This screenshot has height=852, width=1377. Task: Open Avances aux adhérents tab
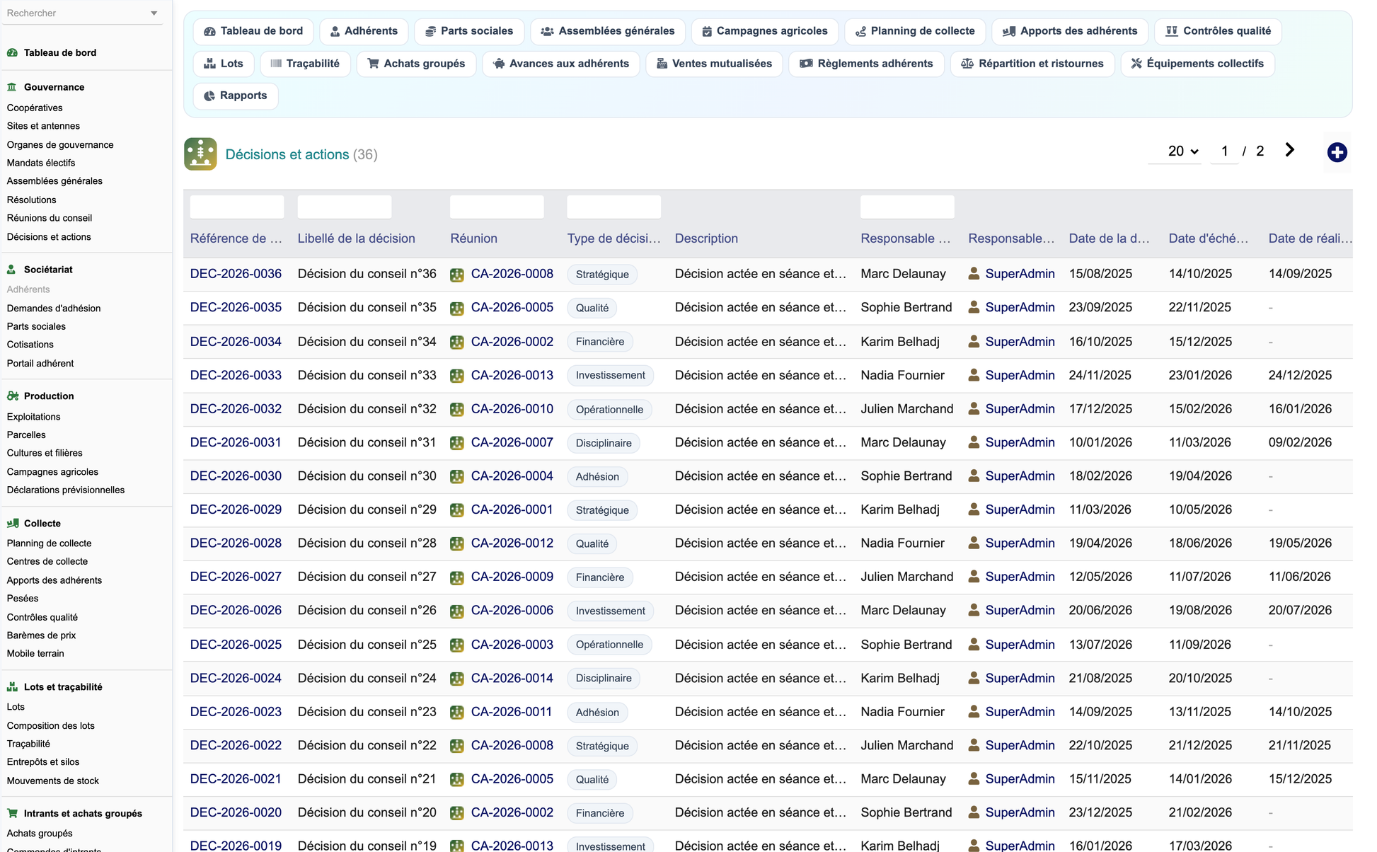(560, 64)
